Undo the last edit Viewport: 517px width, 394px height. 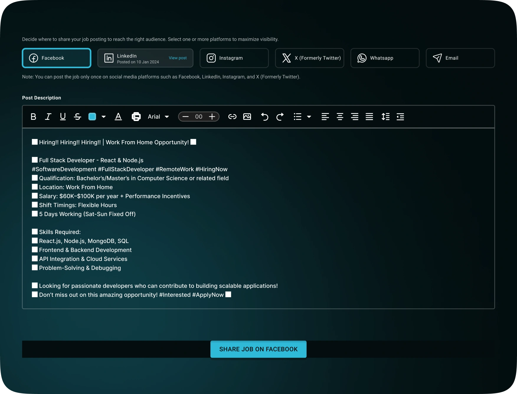tap(265, 117)
